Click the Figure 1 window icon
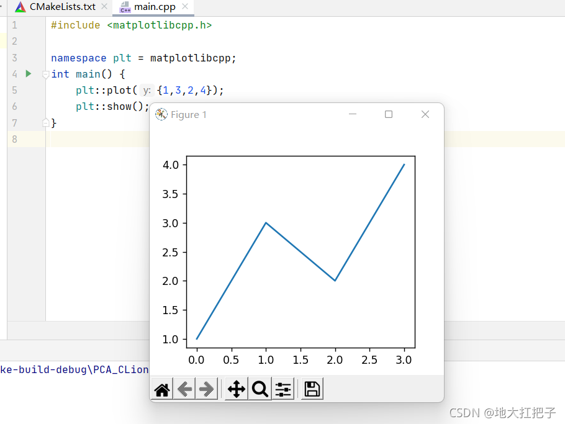Image resolution: width=565 pixels, height=424 pixels. click(x=161, y=114)
